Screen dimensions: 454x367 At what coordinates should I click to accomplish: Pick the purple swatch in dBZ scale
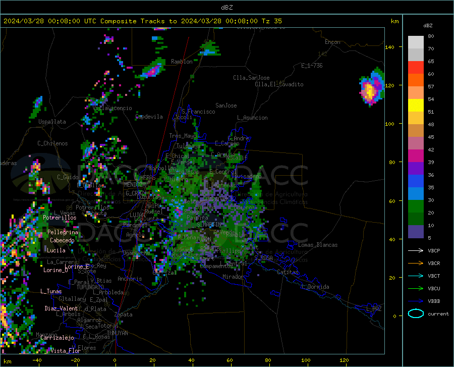pyautogui.click(x=416, y=169)
